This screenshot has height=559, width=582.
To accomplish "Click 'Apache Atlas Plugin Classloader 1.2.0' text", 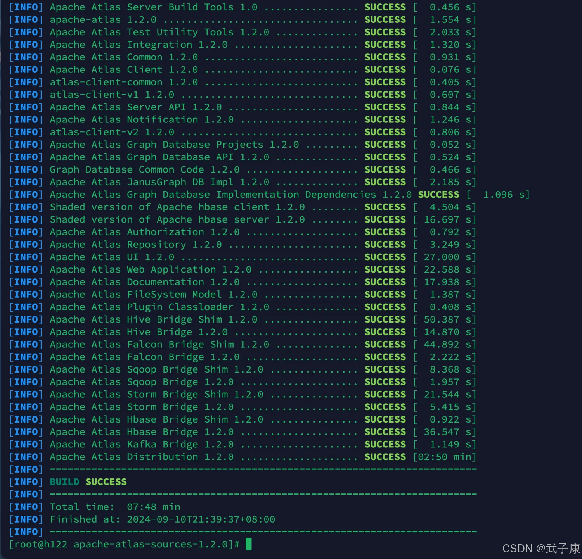I will click(x=159, y=307).
